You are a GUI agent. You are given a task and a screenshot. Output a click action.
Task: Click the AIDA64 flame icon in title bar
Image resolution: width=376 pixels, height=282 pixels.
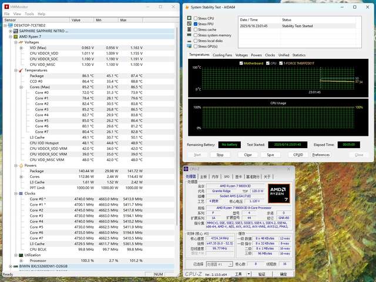pos(187,8)
